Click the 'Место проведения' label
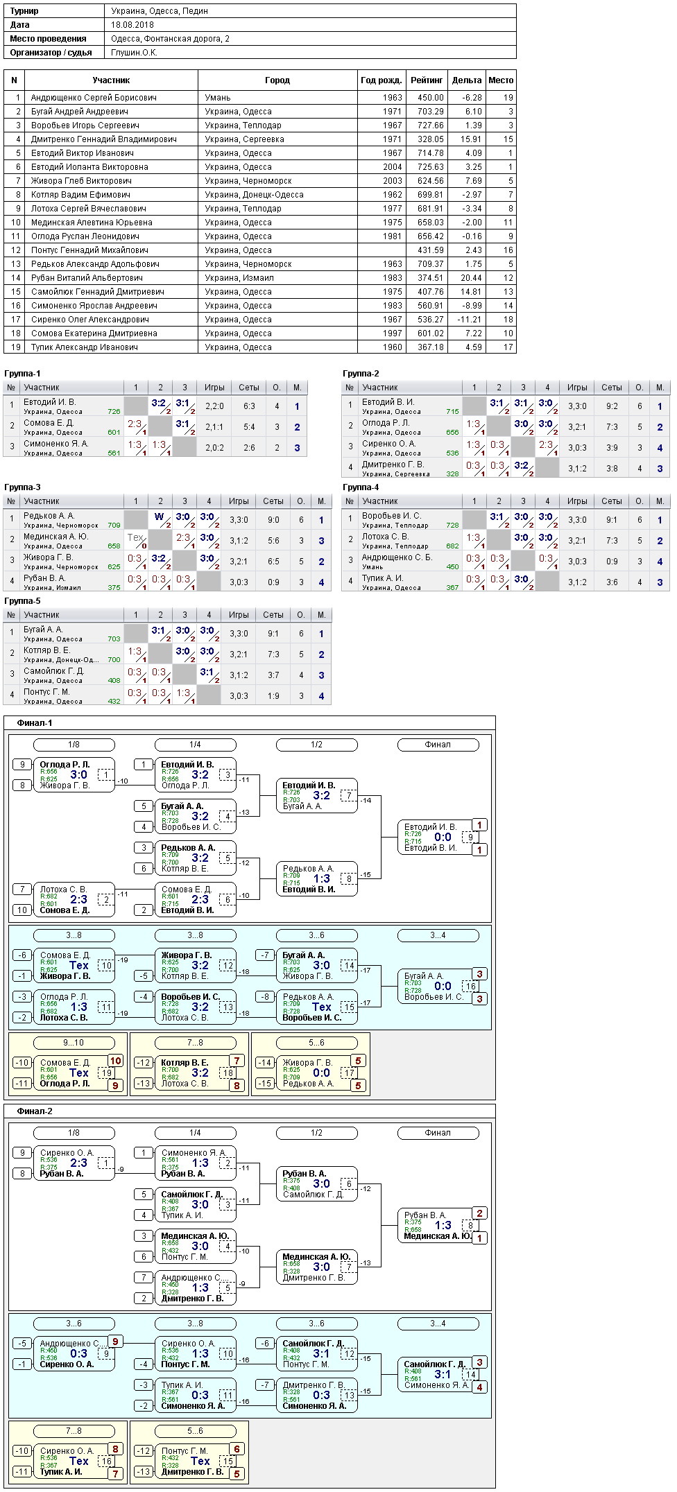Image resolution: width=677 pixels, height=1492 pixels. click(49, 39)
